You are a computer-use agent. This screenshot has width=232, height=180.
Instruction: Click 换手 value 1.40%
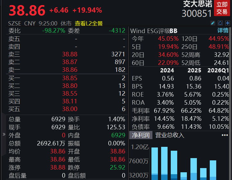click(117, 119)
